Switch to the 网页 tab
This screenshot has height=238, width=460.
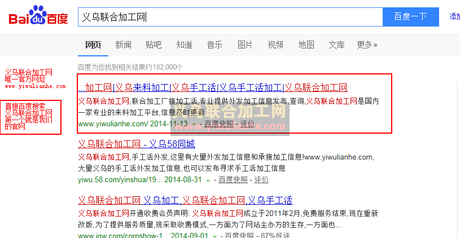point(93,45)
